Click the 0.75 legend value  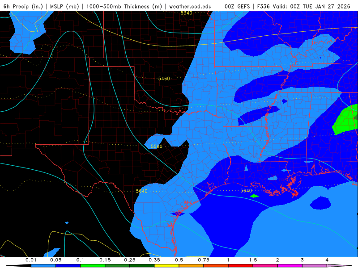coord(204,260)
